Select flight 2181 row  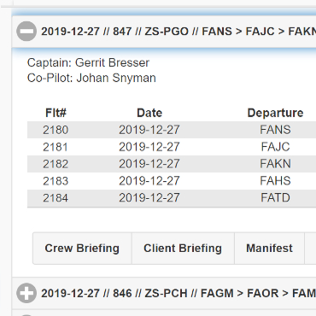[172, 147]
